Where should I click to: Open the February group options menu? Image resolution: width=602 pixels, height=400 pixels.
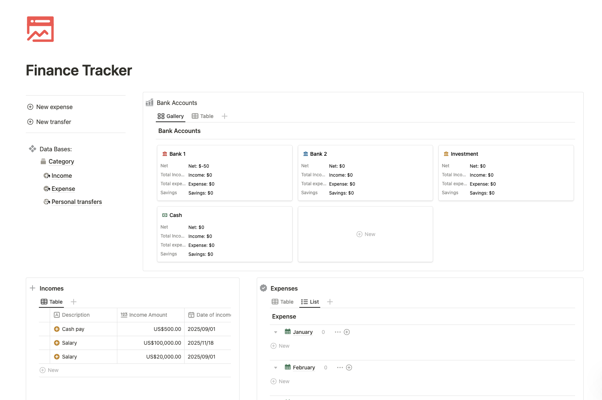point(340,368)
